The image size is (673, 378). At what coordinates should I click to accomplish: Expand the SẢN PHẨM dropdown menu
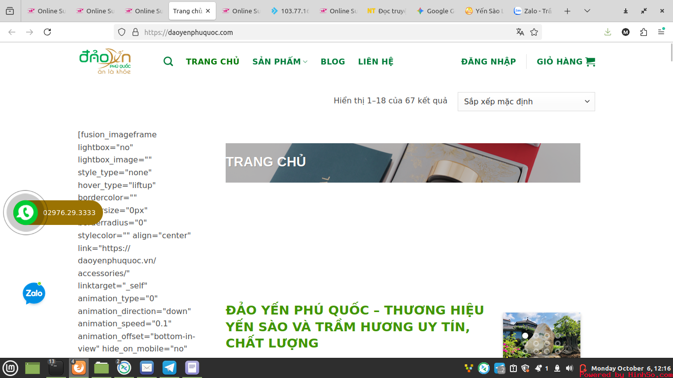279,62
